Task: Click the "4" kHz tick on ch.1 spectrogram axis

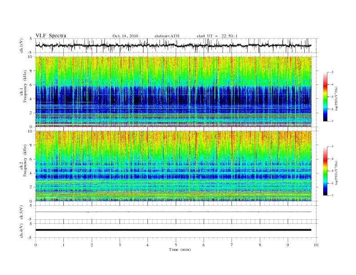Action: click(31, 99)
